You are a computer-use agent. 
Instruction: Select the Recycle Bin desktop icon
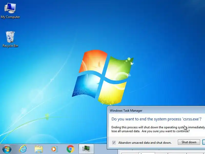[10, 39]
